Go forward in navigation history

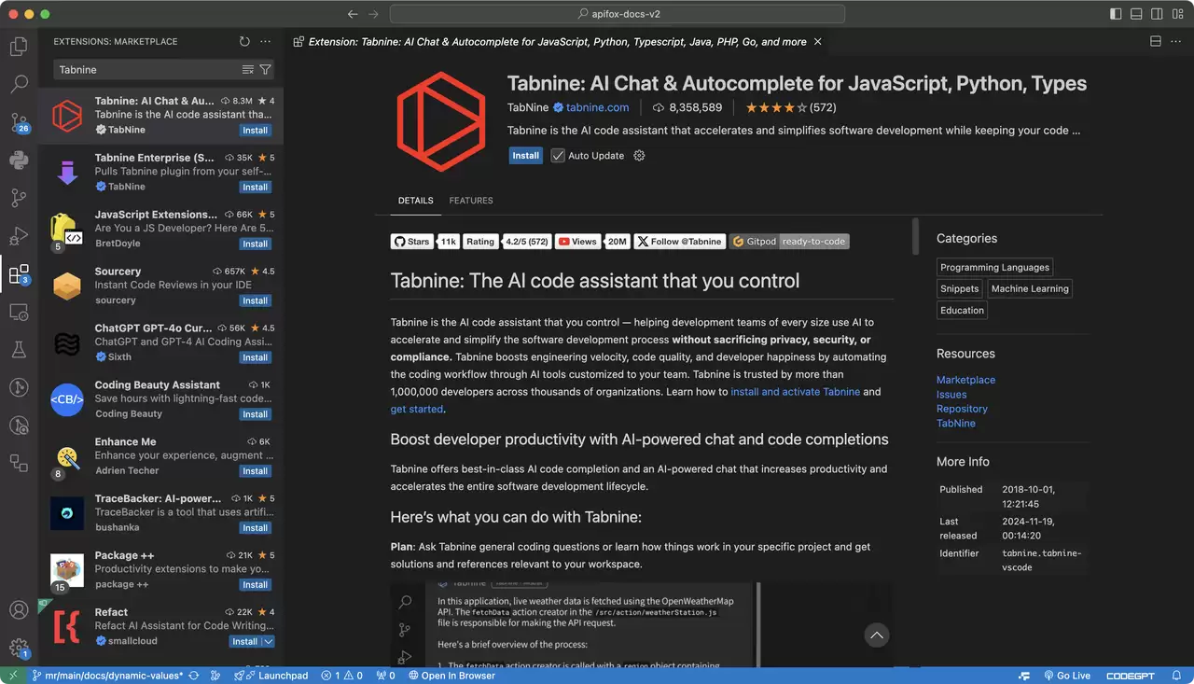[373, 14]
